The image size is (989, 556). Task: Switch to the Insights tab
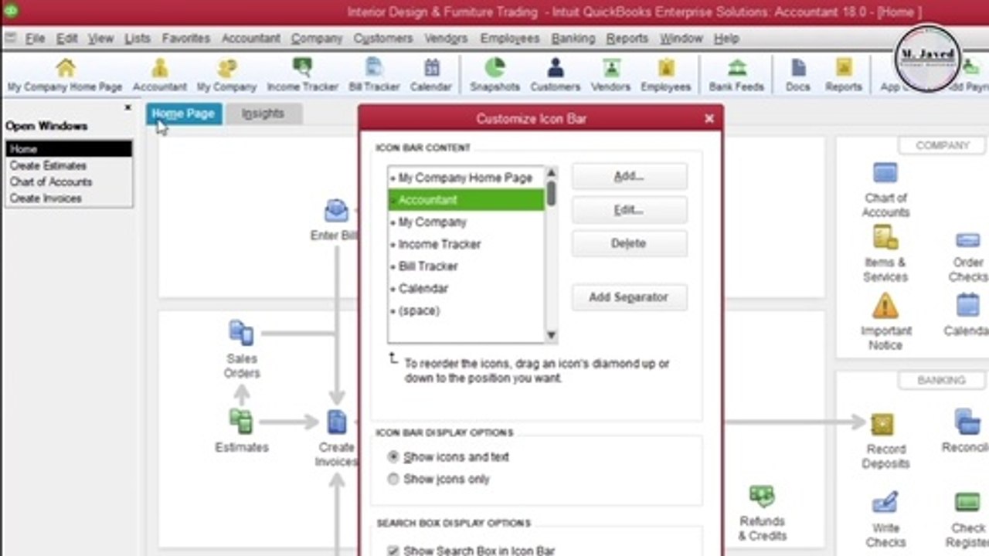263,114
